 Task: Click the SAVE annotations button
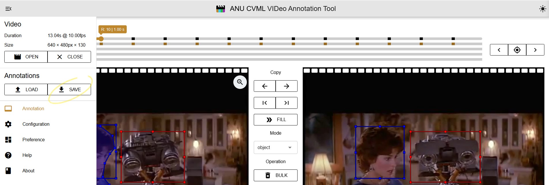[69, 89]
